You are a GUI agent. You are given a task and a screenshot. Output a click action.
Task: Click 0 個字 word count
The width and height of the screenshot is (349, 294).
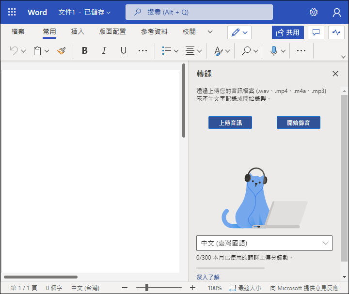(54, 288)
